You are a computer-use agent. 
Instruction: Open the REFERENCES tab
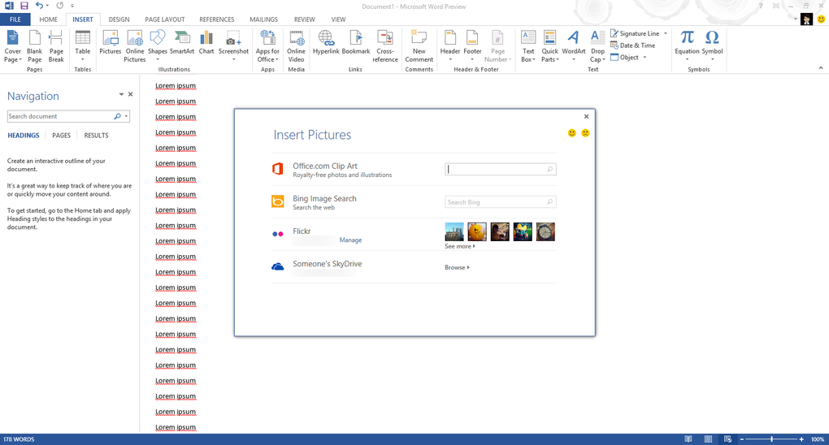point(217,19)
